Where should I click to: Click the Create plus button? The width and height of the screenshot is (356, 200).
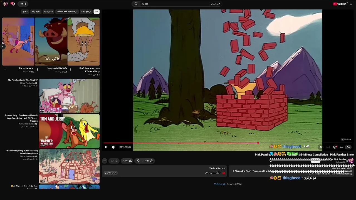click(23, 4)
